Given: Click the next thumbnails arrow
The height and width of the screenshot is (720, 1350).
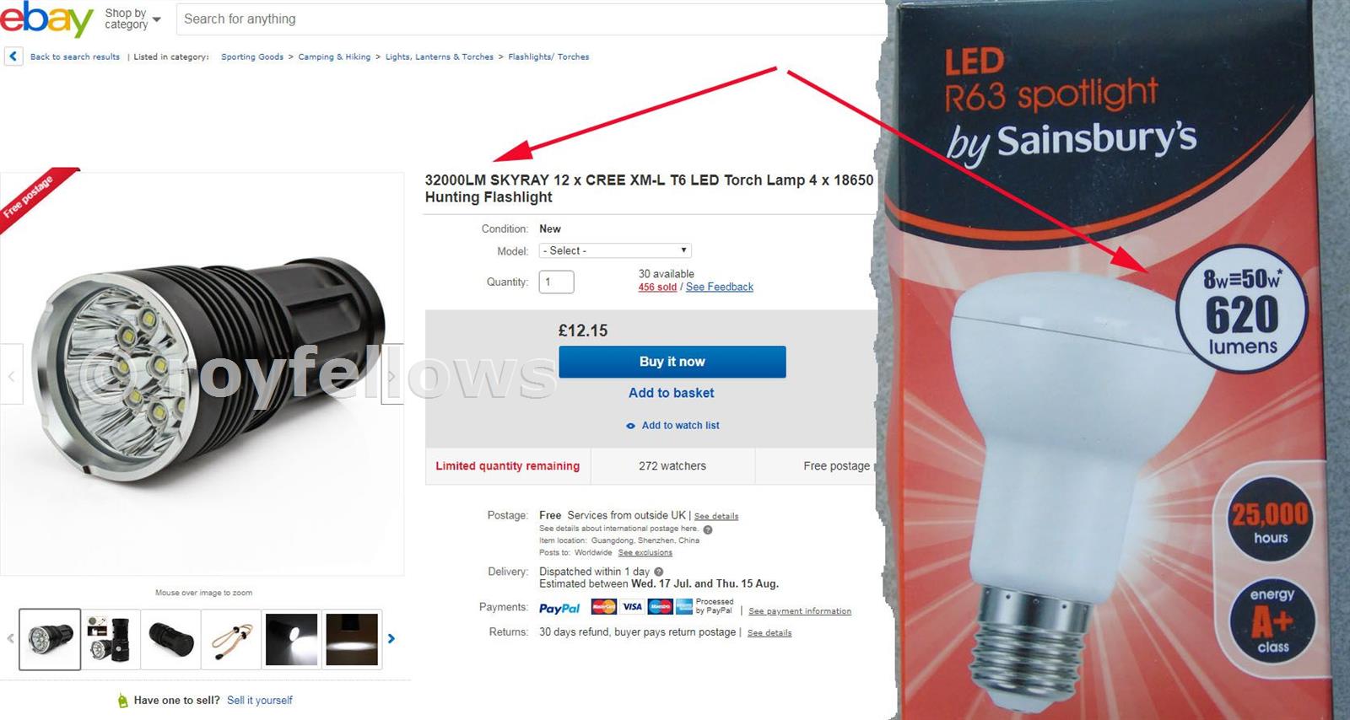Looking at the screenshot, I should coord(391,639).
